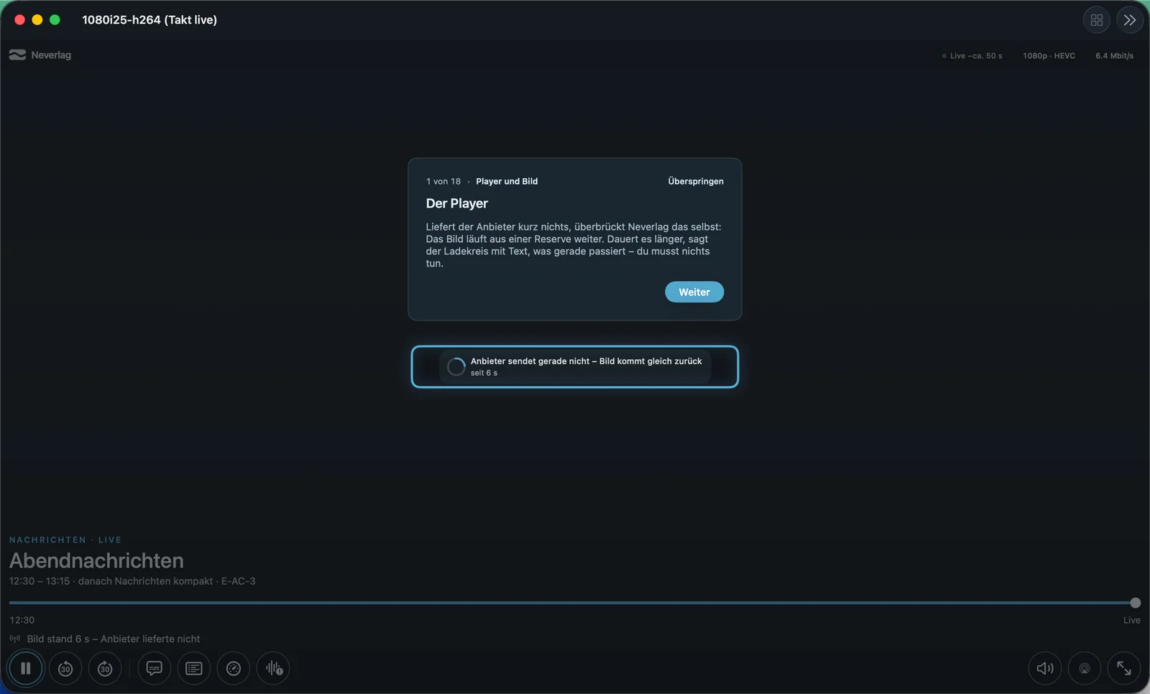Click the '1080p · HEVC' quality label
The width and height of the screenshot is (1150, 694).
(1049, 55)
